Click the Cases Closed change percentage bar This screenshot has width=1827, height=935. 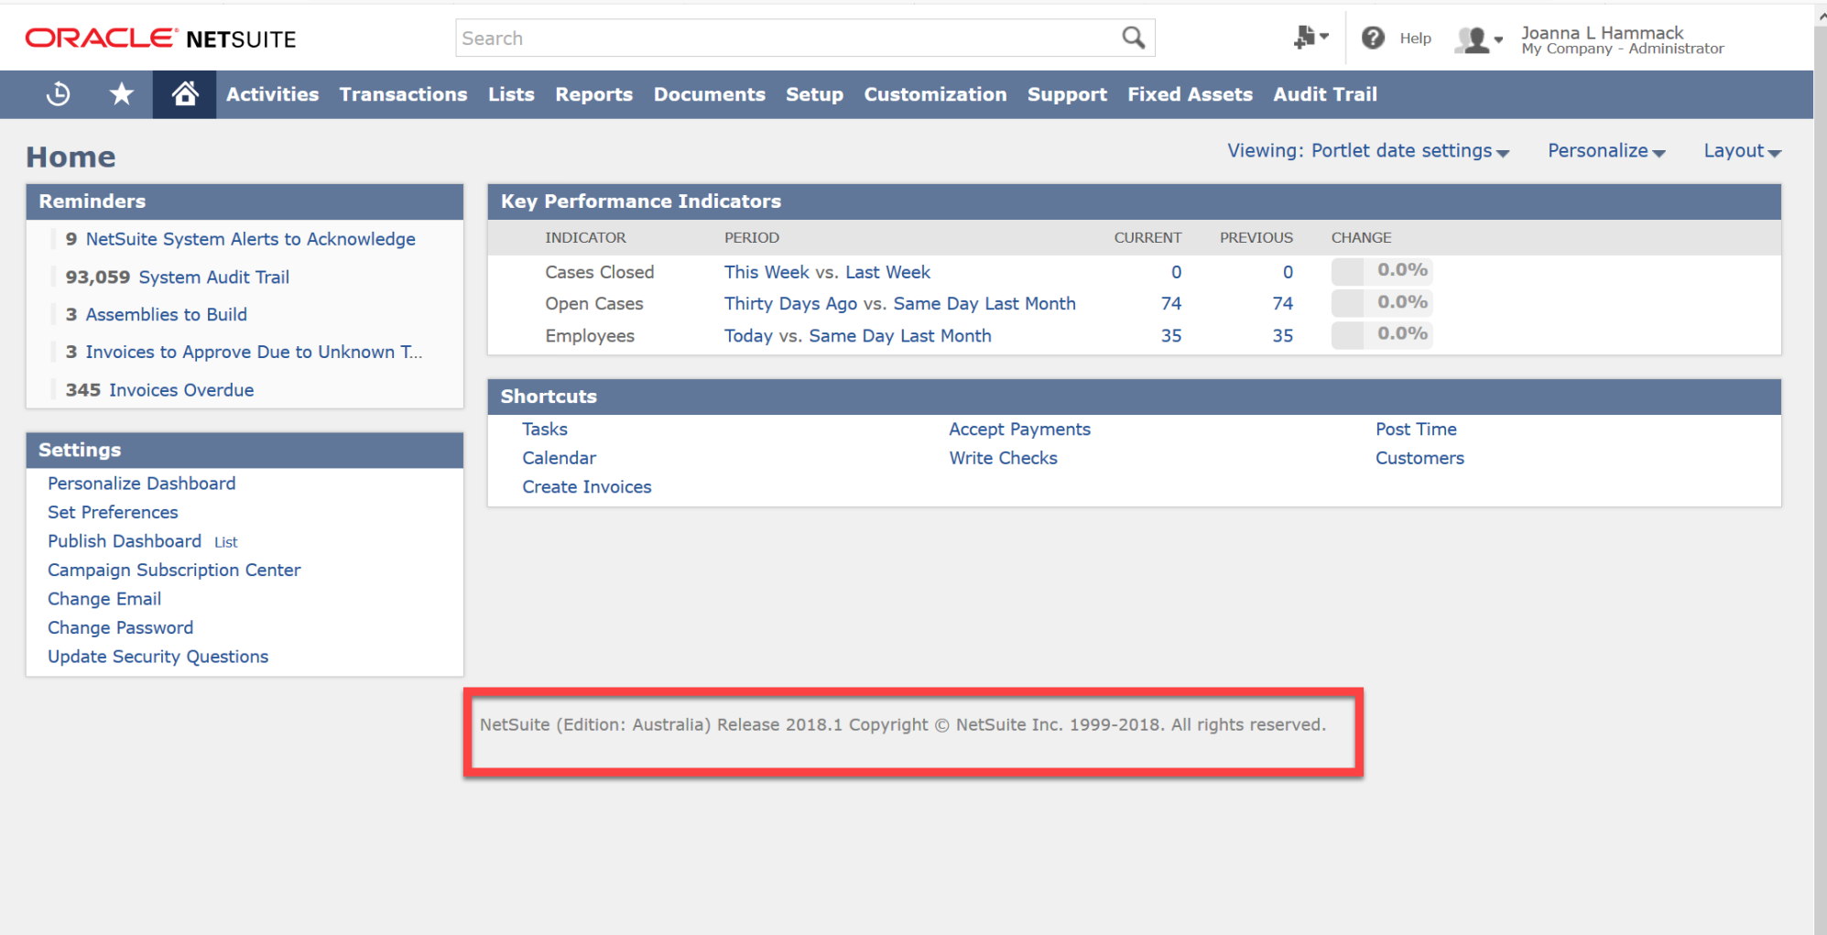point(1381,270)
